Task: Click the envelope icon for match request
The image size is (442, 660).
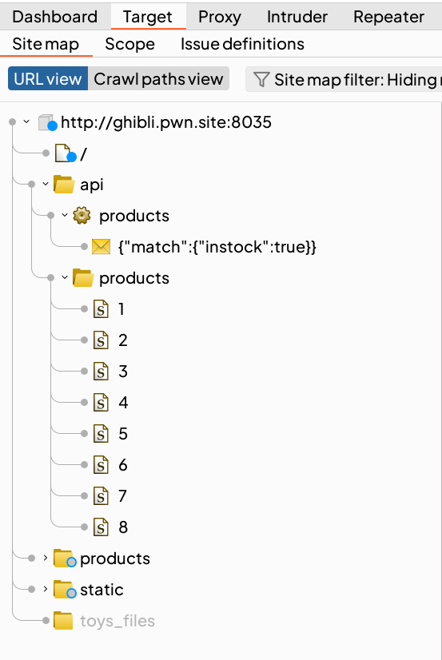Action: click(101, 247)
